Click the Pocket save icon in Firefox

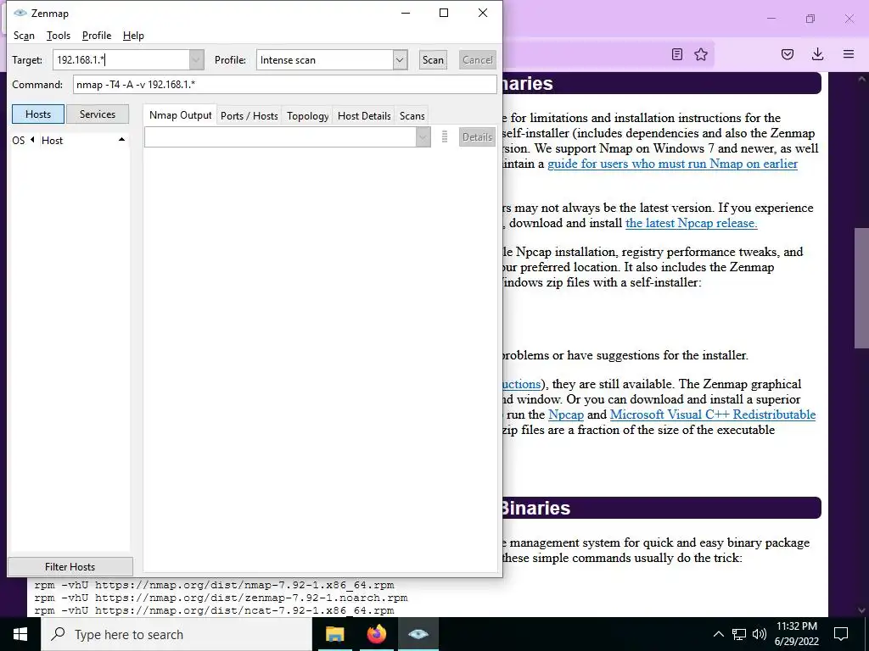788,54
